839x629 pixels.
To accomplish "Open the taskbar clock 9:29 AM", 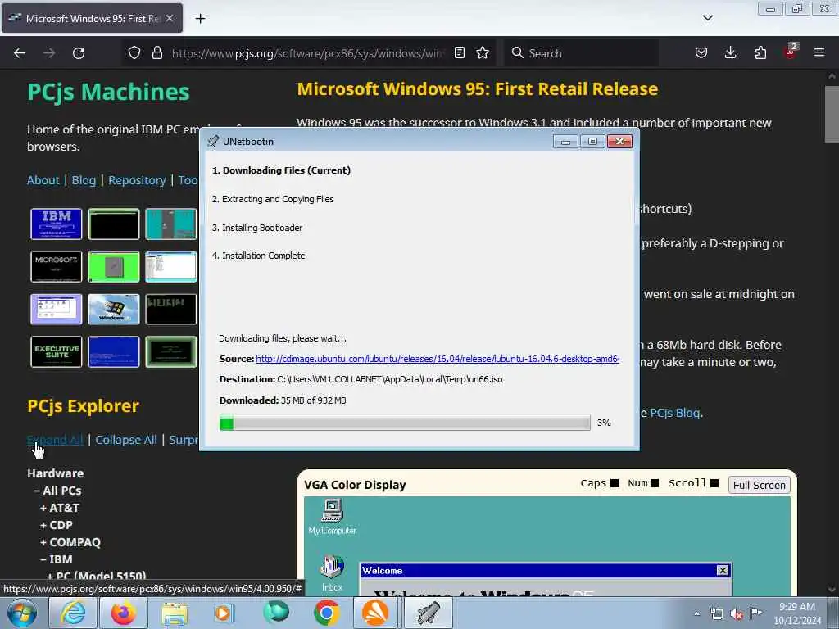I will pyautogui.click(x=796, y=613).
